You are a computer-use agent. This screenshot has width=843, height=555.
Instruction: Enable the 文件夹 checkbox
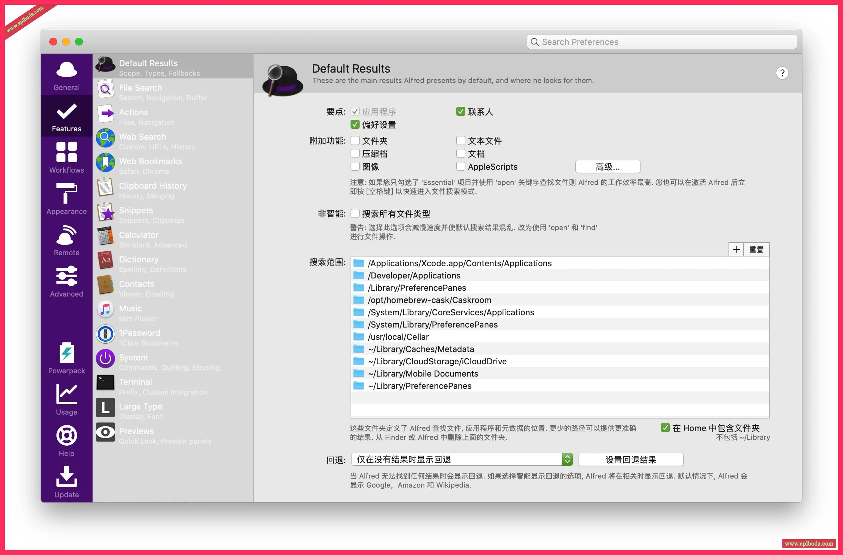click(x=355, y=141)
